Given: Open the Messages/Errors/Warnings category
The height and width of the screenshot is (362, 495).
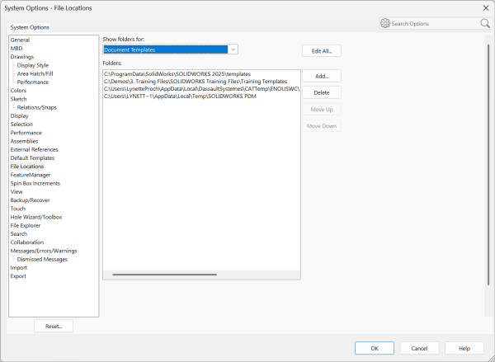Looking at the screenshot, I should coord(43,251).
